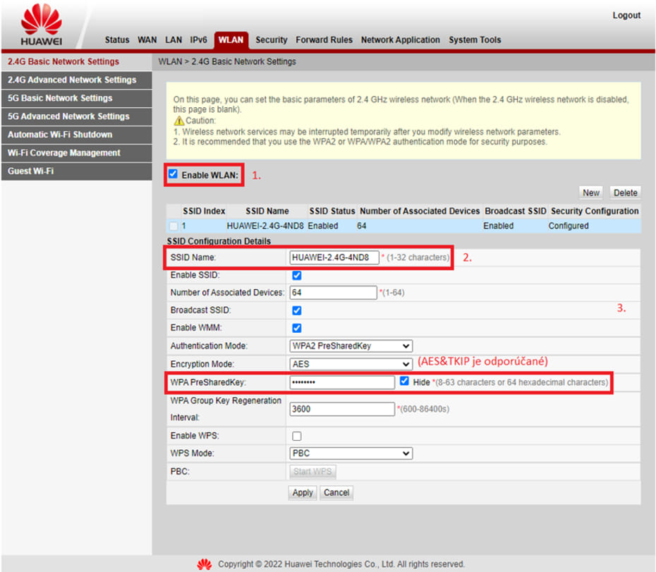Image resolution: width=656 pixels, height=572 pixels.
Task: Click the Huawei logo in header
Action: 41,27
